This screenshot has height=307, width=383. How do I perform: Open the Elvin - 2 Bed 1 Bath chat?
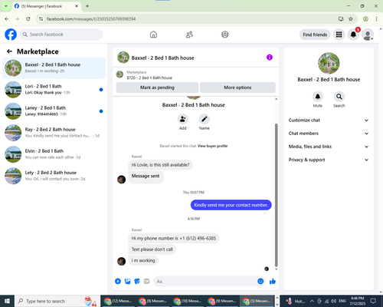[x=54, y=154]
